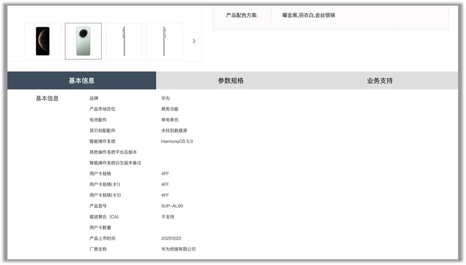Click the value 未找到数据源
Viewport: 466px width, 265px height.
[174, 130]
